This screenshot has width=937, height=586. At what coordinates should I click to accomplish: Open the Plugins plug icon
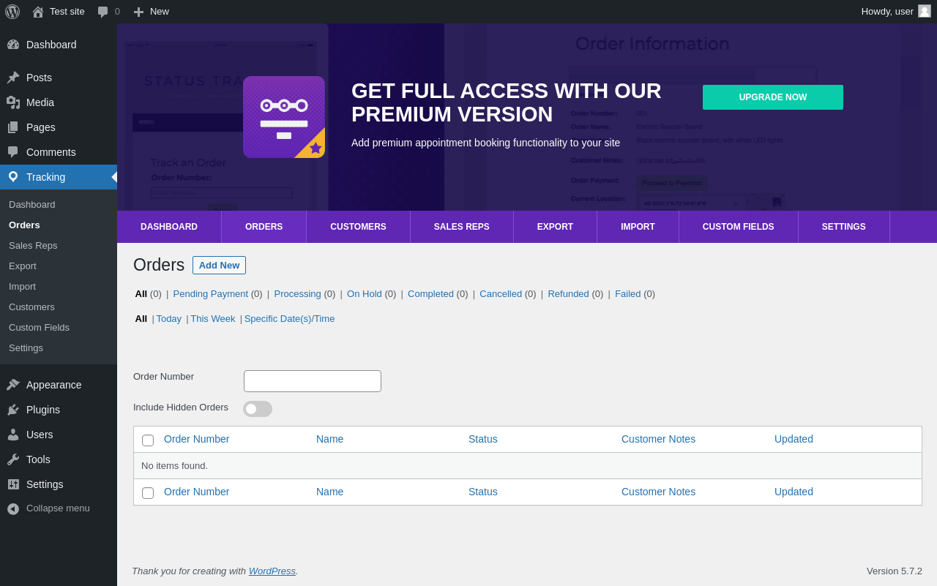13,410
